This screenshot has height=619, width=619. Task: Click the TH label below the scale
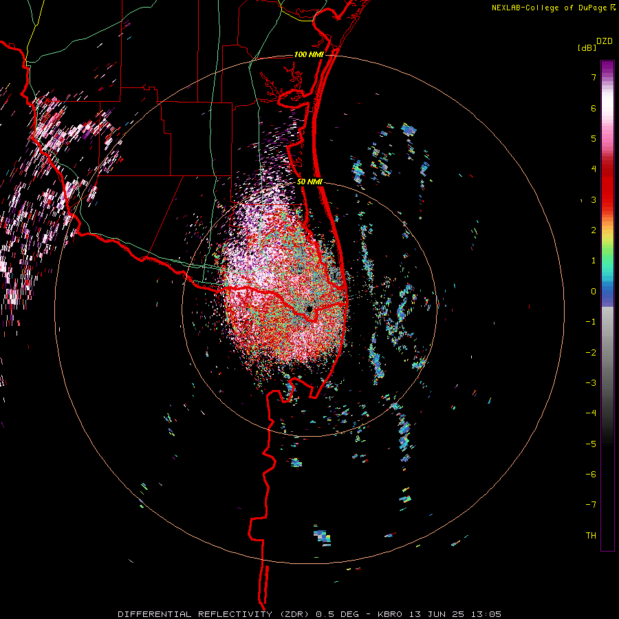point(591,536)
